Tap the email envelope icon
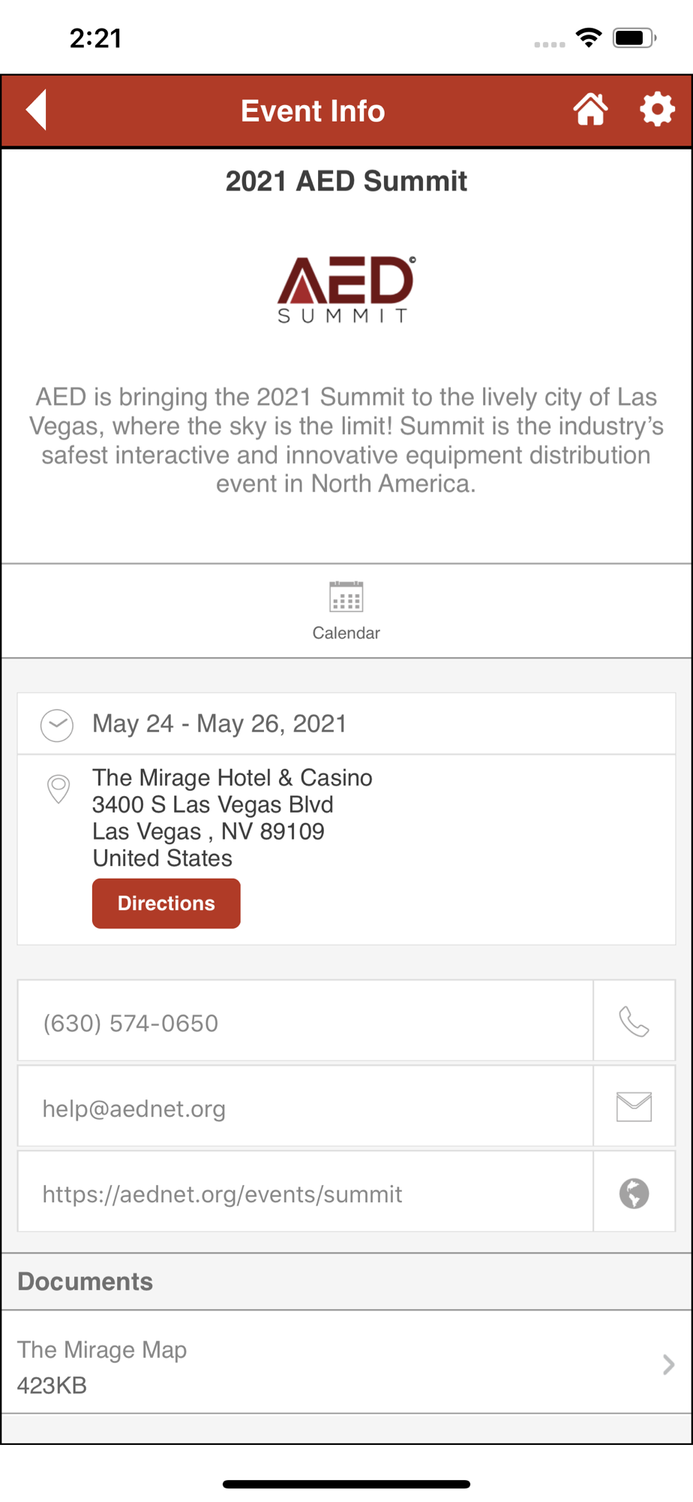This screenshot has width=693, height=1502. tap(634, 1106)
